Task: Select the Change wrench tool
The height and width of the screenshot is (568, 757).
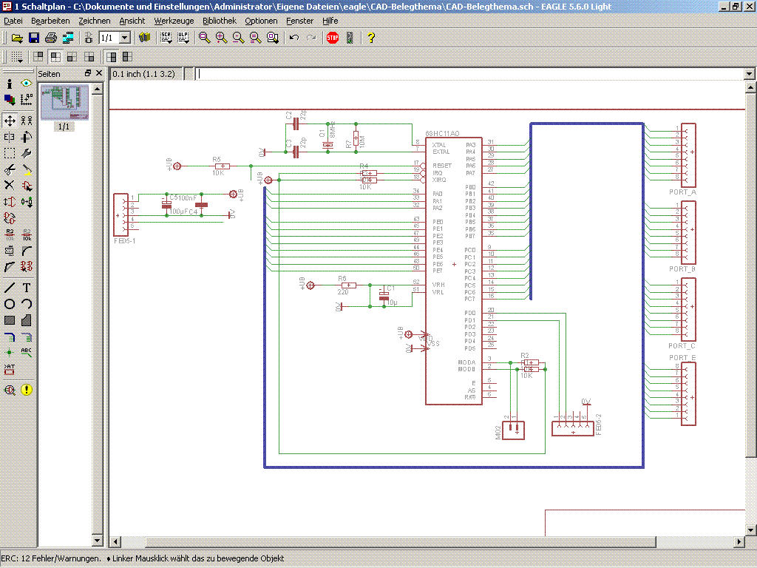Action: pyautogui.click(x=27, y=153)
